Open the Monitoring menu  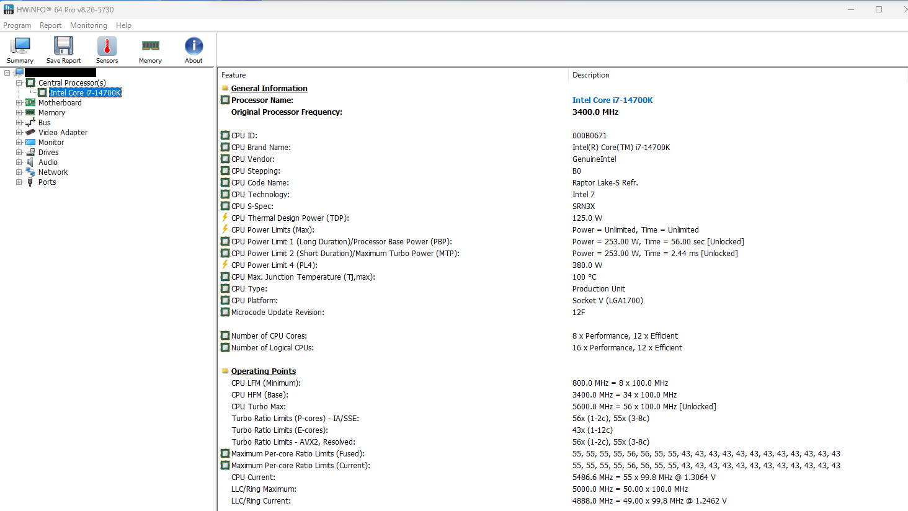coord(89,25)
